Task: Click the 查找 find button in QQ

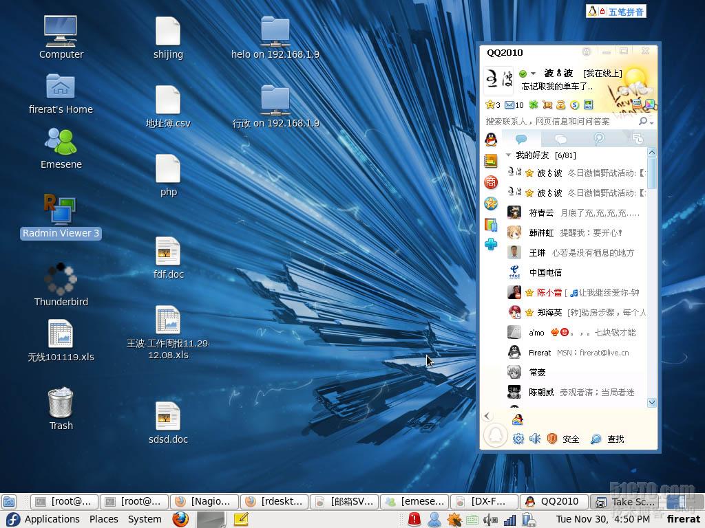Action: (x=607, y=439)
